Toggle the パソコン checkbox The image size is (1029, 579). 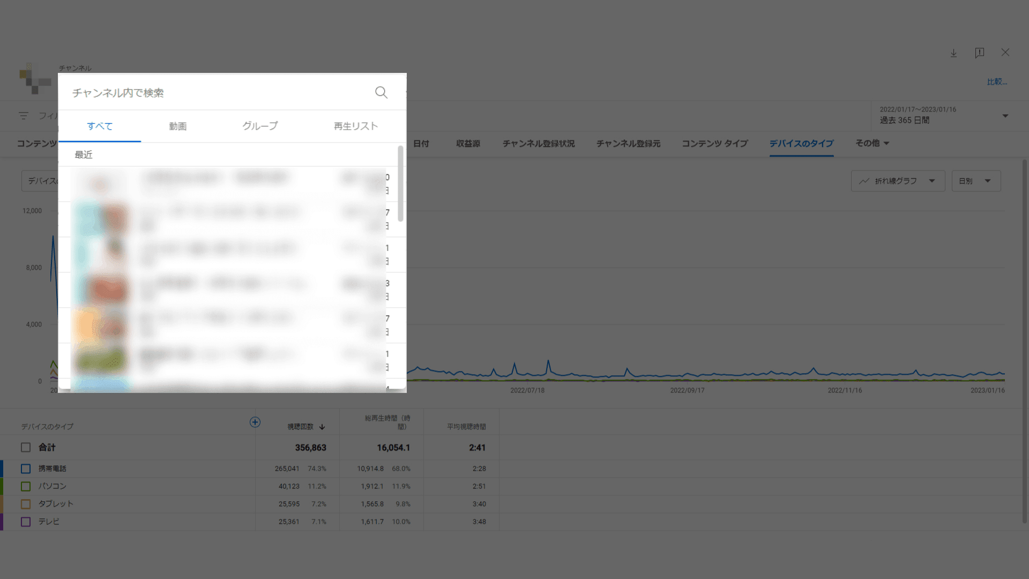pyautogui.click(x=26, y=486)
